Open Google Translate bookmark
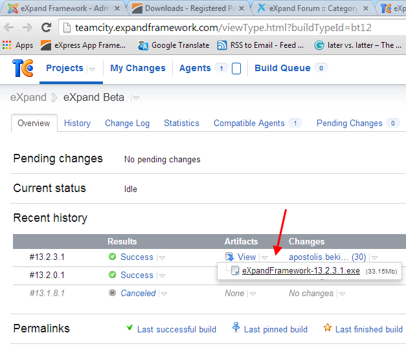Screen dimensions: 406x355 point(174,45)
